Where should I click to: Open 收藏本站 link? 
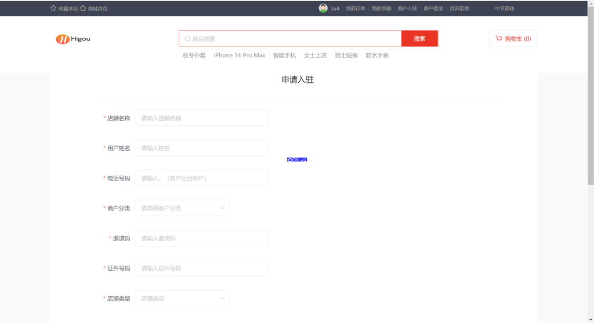tap(68, 8)
